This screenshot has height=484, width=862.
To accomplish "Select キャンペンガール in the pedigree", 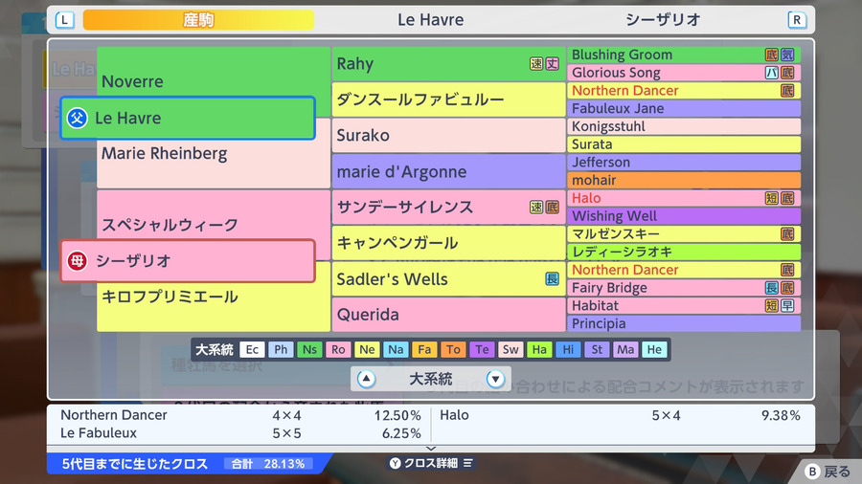I will tap(448, 243).
